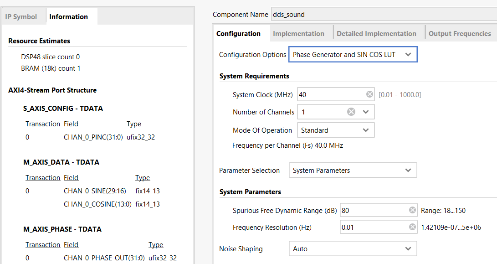Select the Configuration tab
The image size is (497, 264).
238,34
